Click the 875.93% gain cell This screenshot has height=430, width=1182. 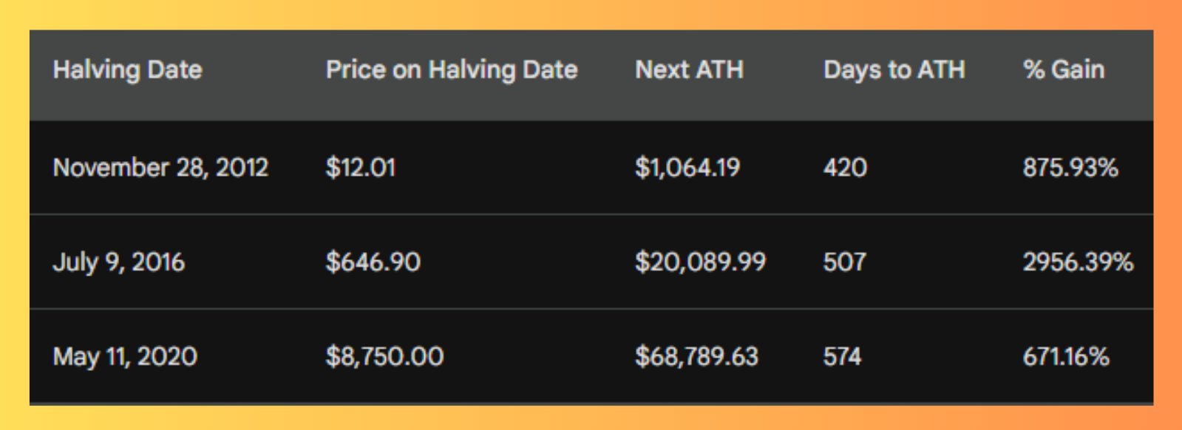(1070, 168)
